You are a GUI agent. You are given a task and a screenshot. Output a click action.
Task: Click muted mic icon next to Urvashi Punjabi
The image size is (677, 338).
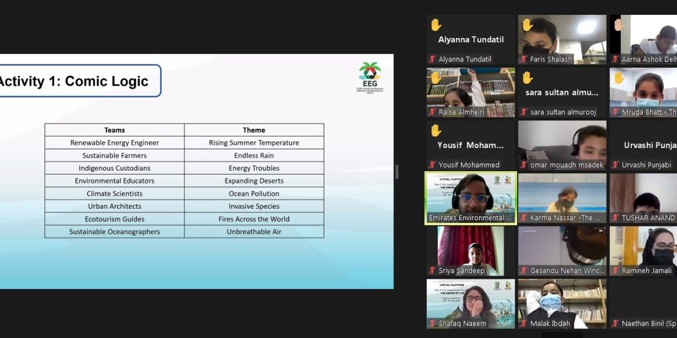[x=615, y=165]
